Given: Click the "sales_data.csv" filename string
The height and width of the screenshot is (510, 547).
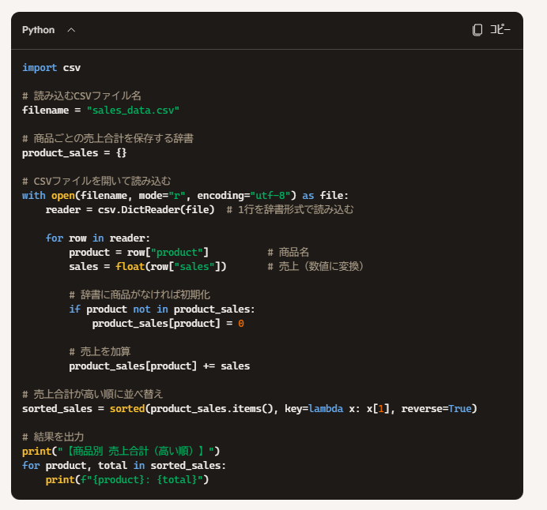Looking at the screenshot, I should coord(134,110).
